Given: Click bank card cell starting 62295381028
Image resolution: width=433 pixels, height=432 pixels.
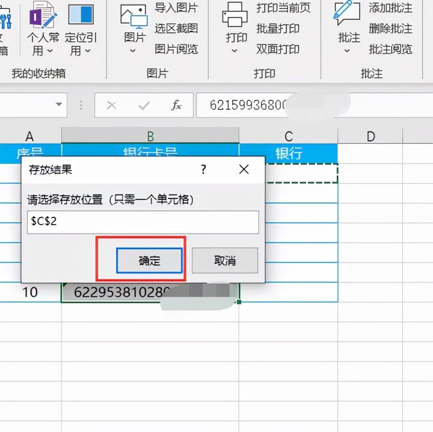Looking at the screenshot, I should point(150,292).
